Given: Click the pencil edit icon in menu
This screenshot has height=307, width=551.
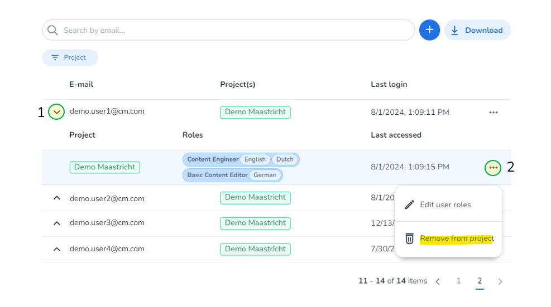Looking at the screenshot, I should [409, 204].
